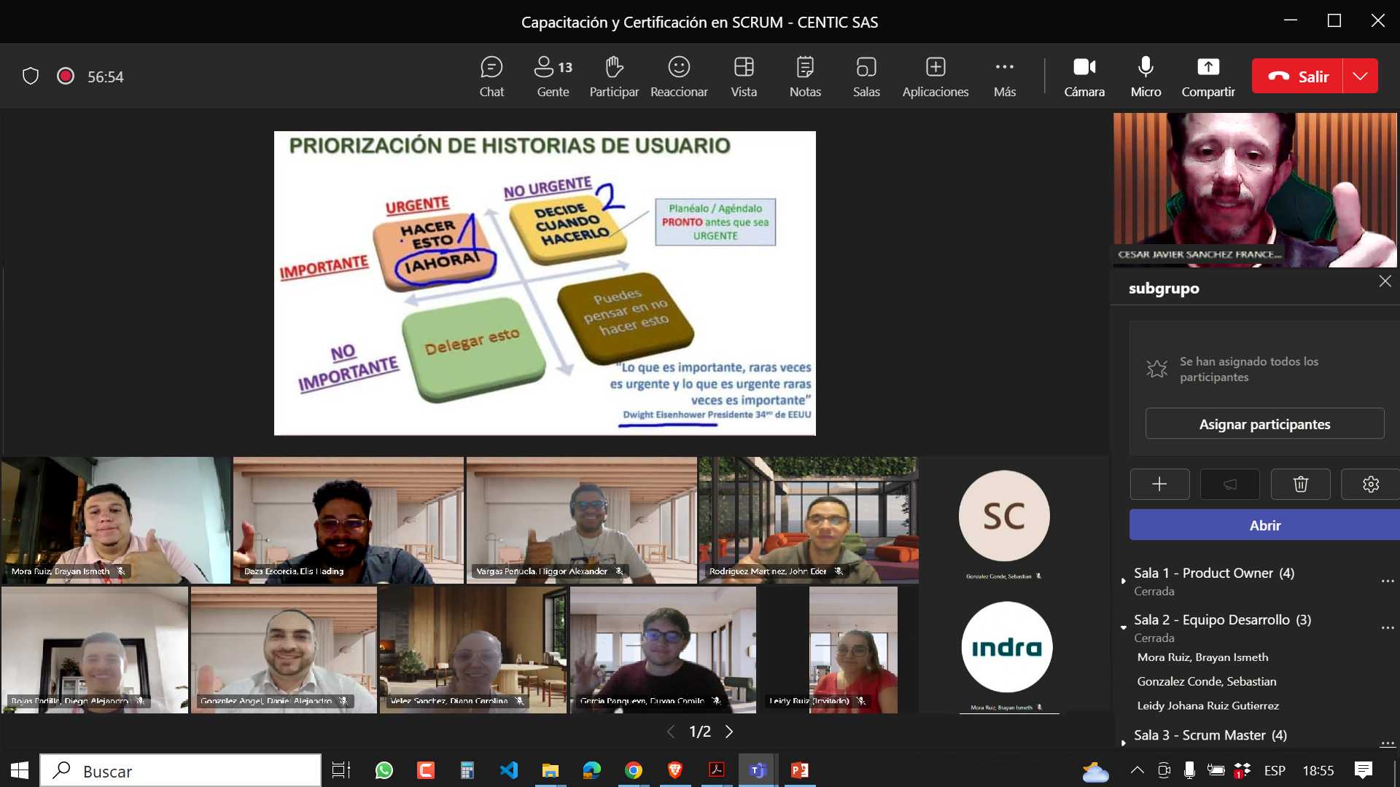Click Leidy Ruiz (Invitado) video tile
The width and height of the screenshot is (1400, 787).
pyautogui.click(x=853, y=649)
